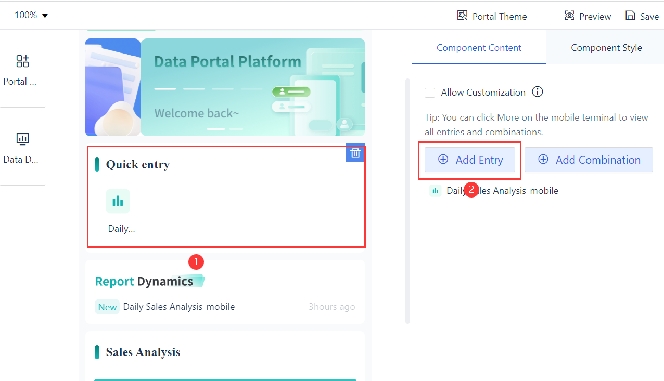Click the Daily... bar chart entry icon
The width and height of the screenshot is (664, 381).
(x=118, y=201)
